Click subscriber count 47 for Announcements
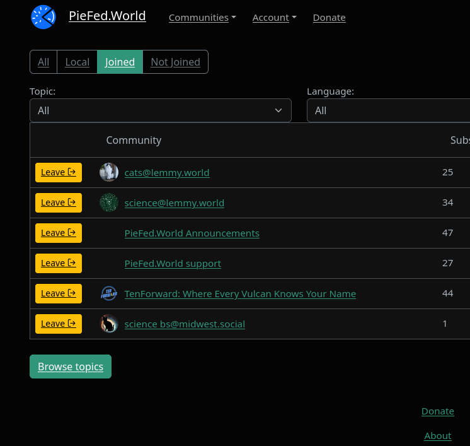 [x=447, y=233]
